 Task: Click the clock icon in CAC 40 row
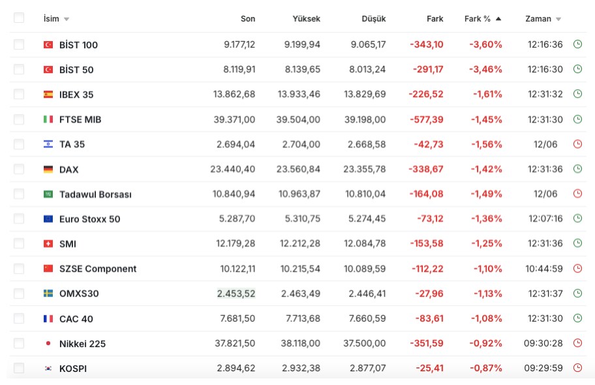(x=577, y=318)
